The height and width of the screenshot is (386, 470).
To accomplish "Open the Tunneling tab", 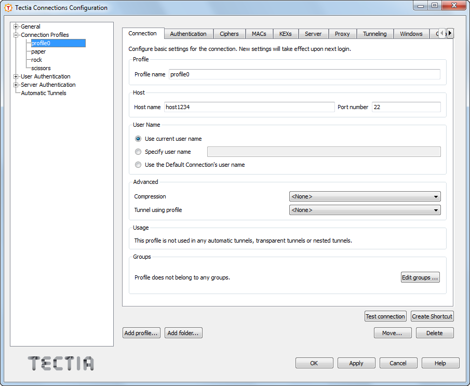I will pyautogui.click(x=375, y=33).
